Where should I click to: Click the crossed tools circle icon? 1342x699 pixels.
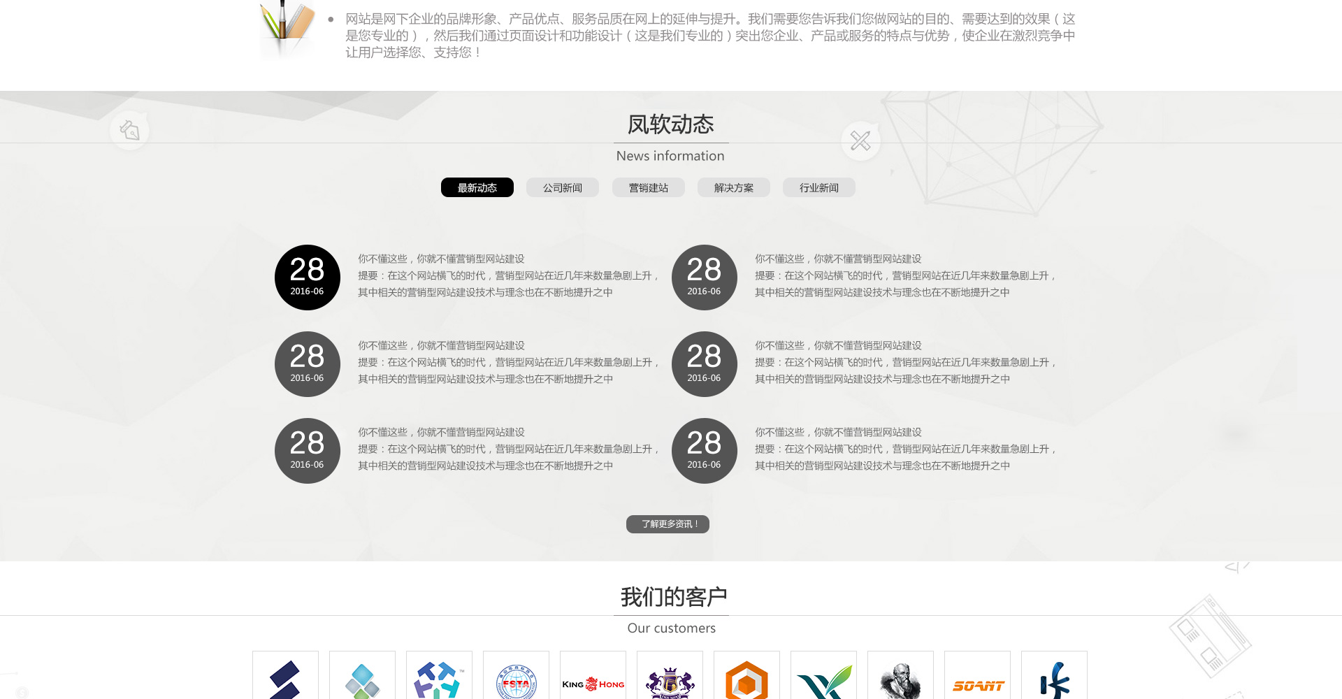coord(860,141)
